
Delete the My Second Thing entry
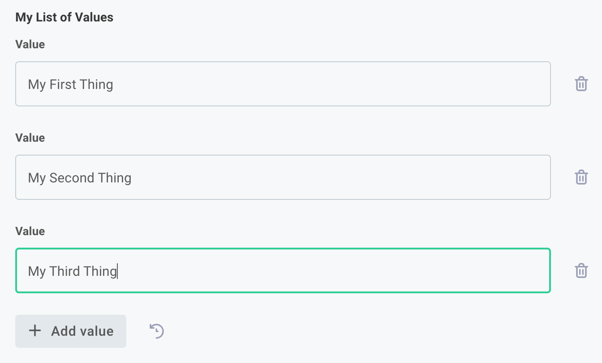[581, 177]
